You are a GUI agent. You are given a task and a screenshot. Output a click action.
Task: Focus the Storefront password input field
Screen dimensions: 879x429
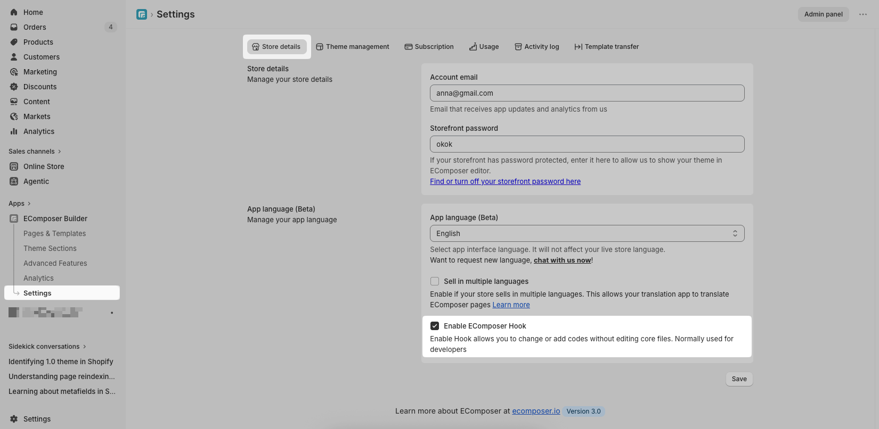coord(587,144)
